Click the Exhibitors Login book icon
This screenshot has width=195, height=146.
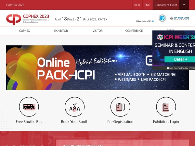166,107
